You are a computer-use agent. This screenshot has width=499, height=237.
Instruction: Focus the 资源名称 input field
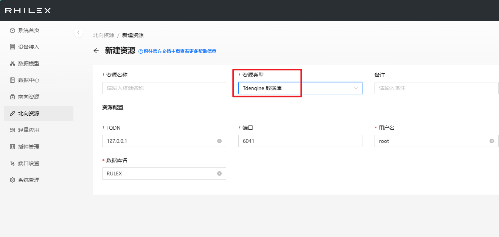(164, 88)
